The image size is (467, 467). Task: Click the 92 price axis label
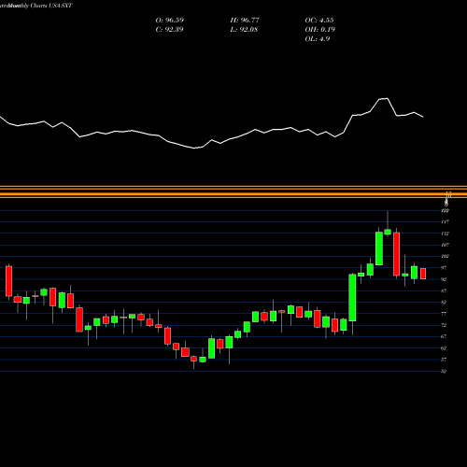tap(444, 279)
